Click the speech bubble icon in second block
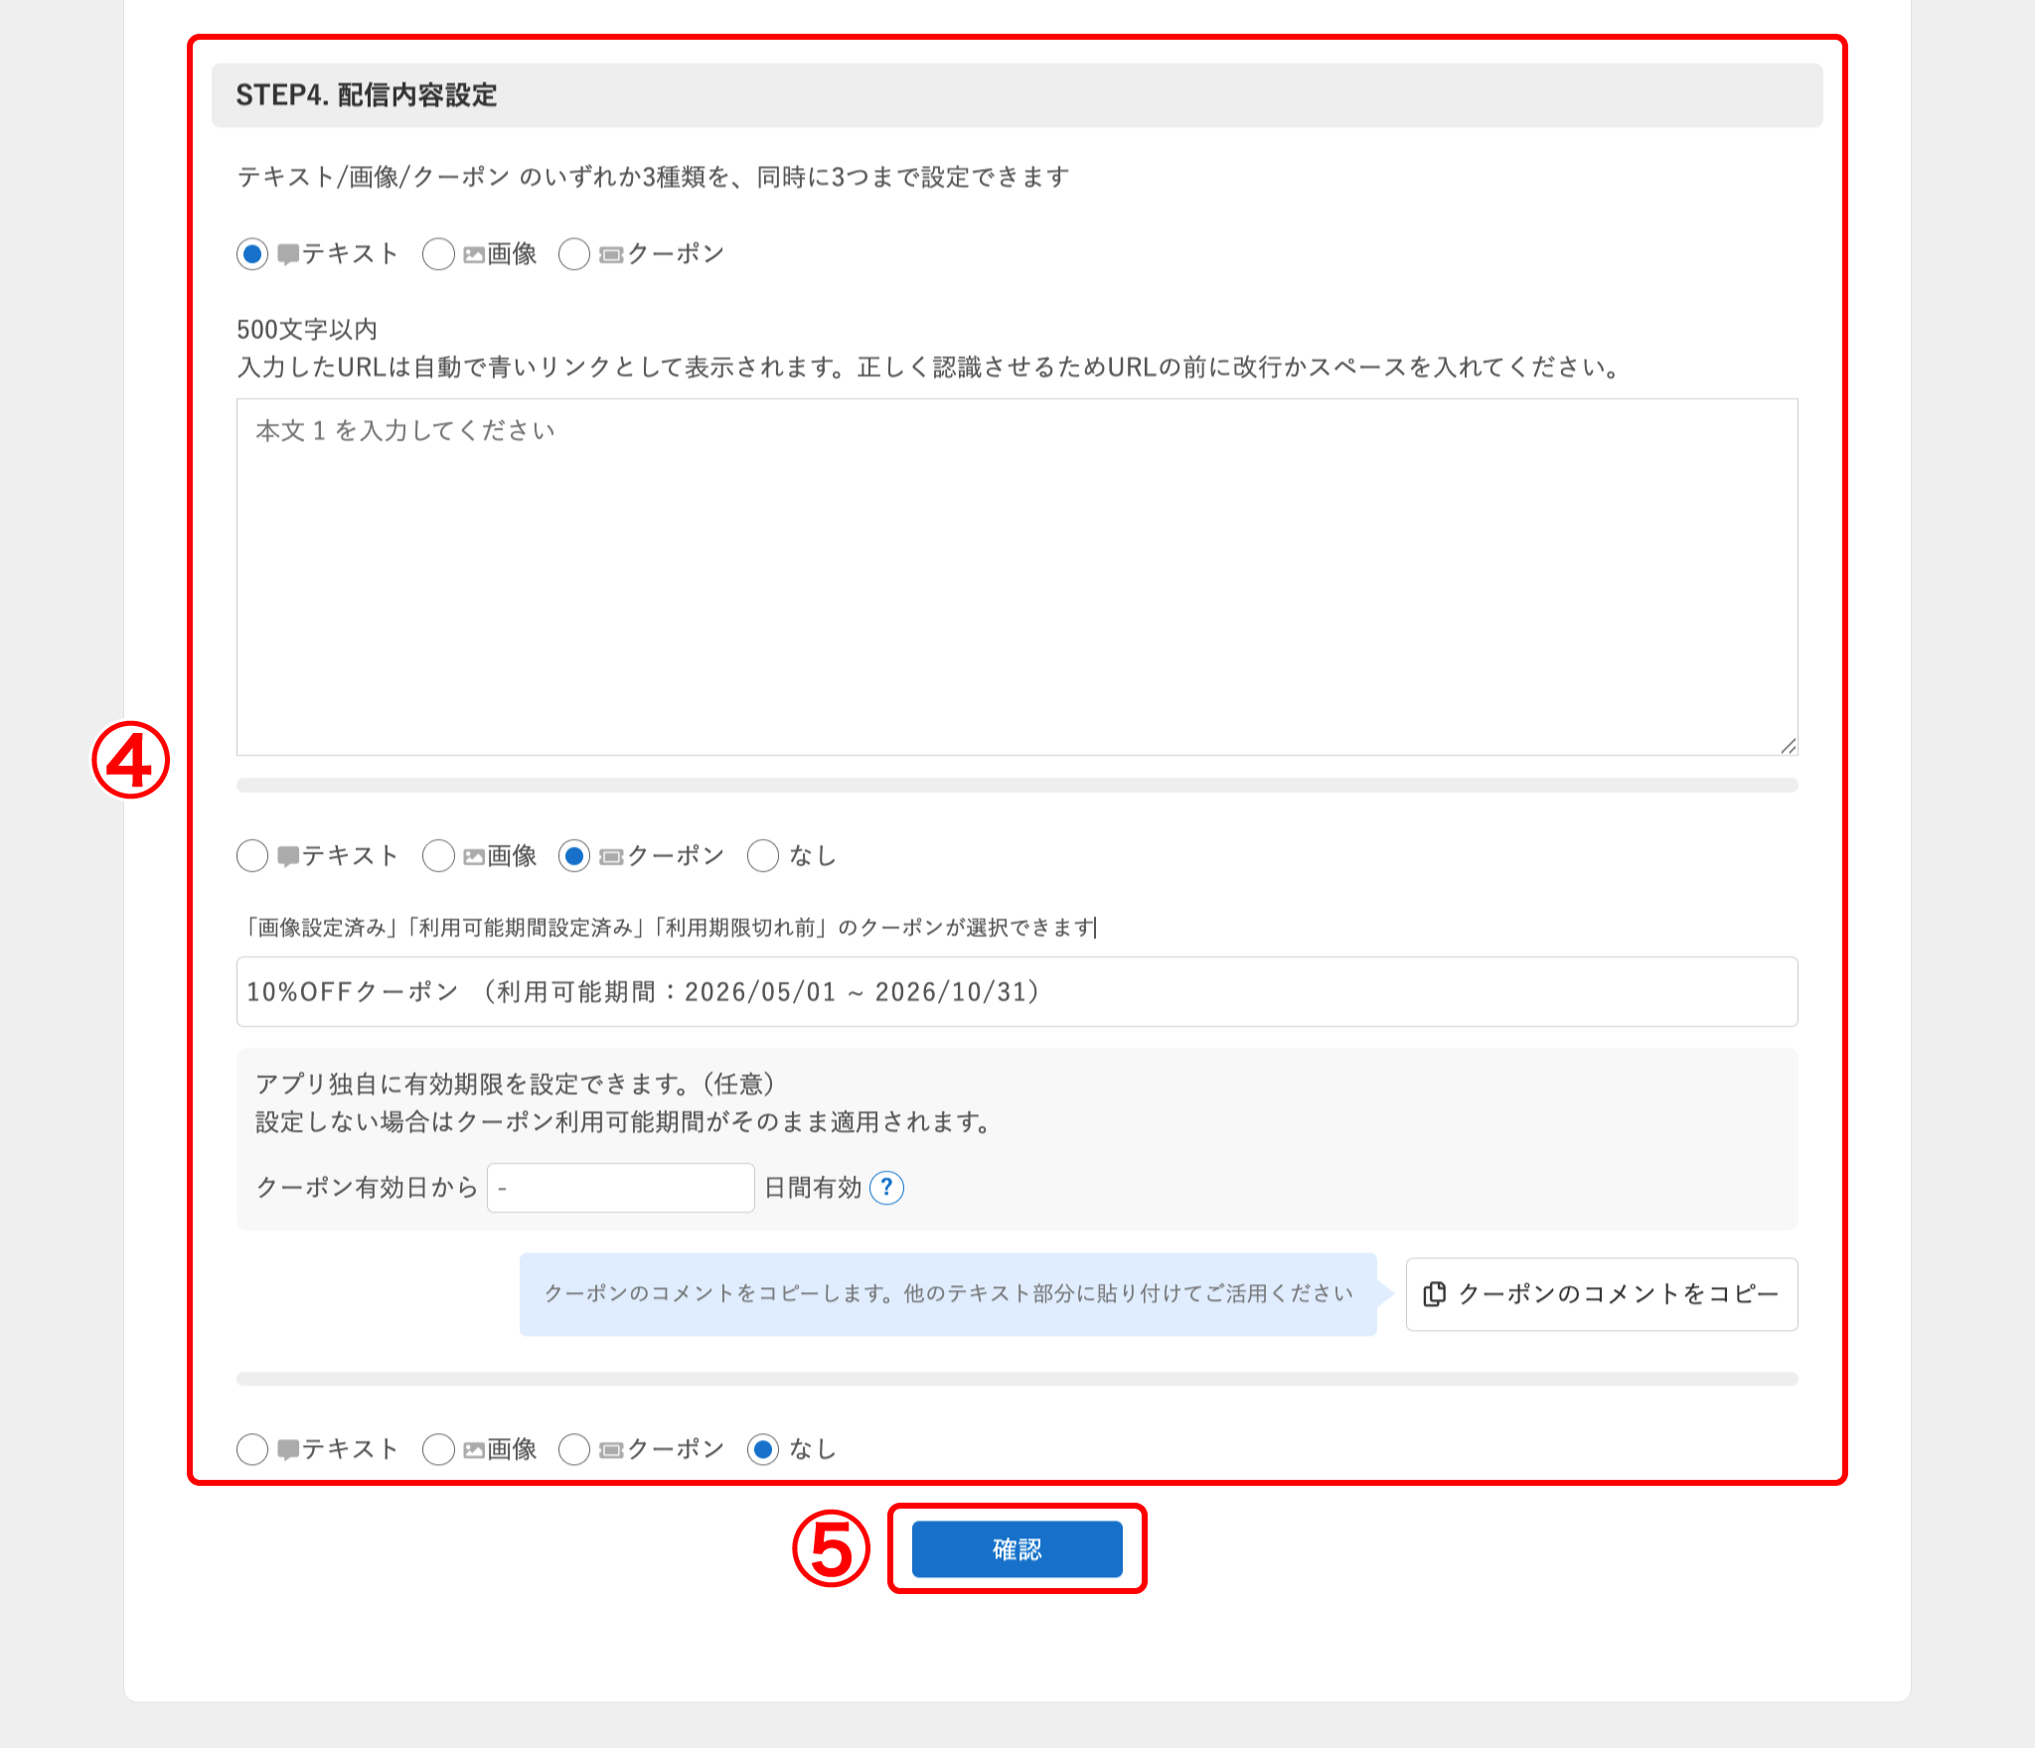The image size is (2035, 1748). pyautogui.click(x=288, y=857)
